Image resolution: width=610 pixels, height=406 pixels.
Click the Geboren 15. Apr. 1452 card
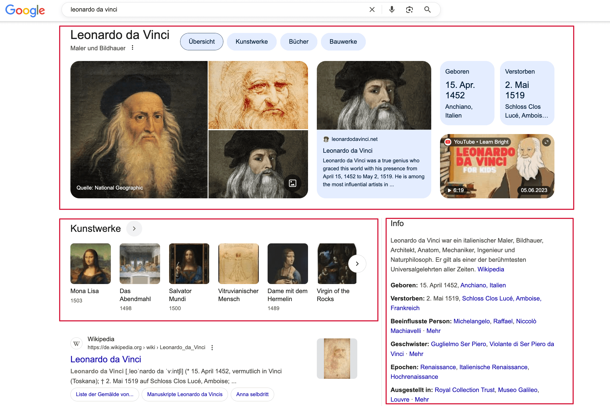[467, 93]
